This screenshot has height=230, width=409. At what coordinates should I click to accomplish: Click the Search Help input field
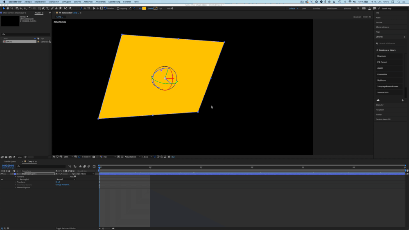click(393, 8)
